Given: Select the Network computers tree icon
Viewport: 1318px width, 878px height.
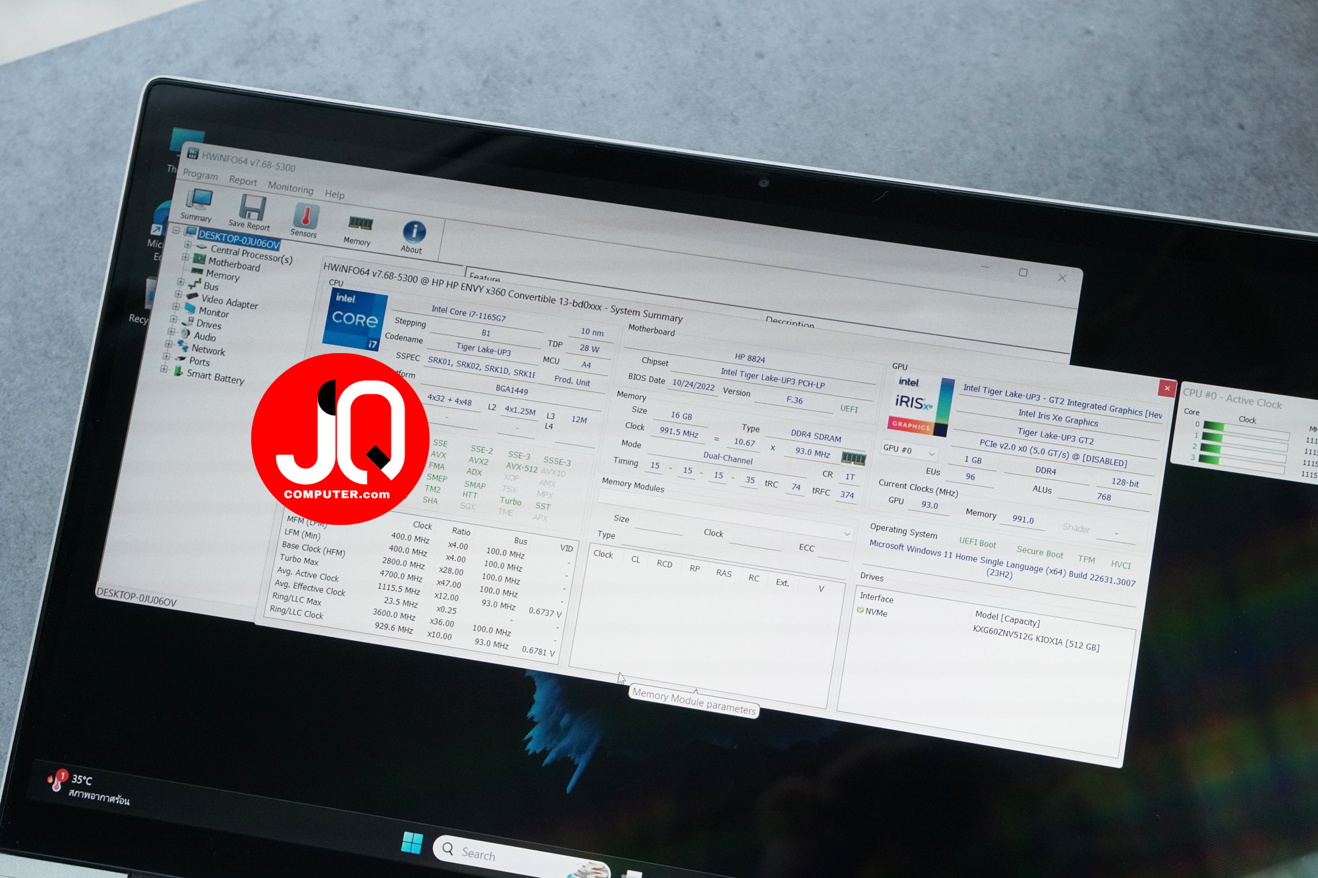Looking at the screenshot, I should tap(183, 345).
